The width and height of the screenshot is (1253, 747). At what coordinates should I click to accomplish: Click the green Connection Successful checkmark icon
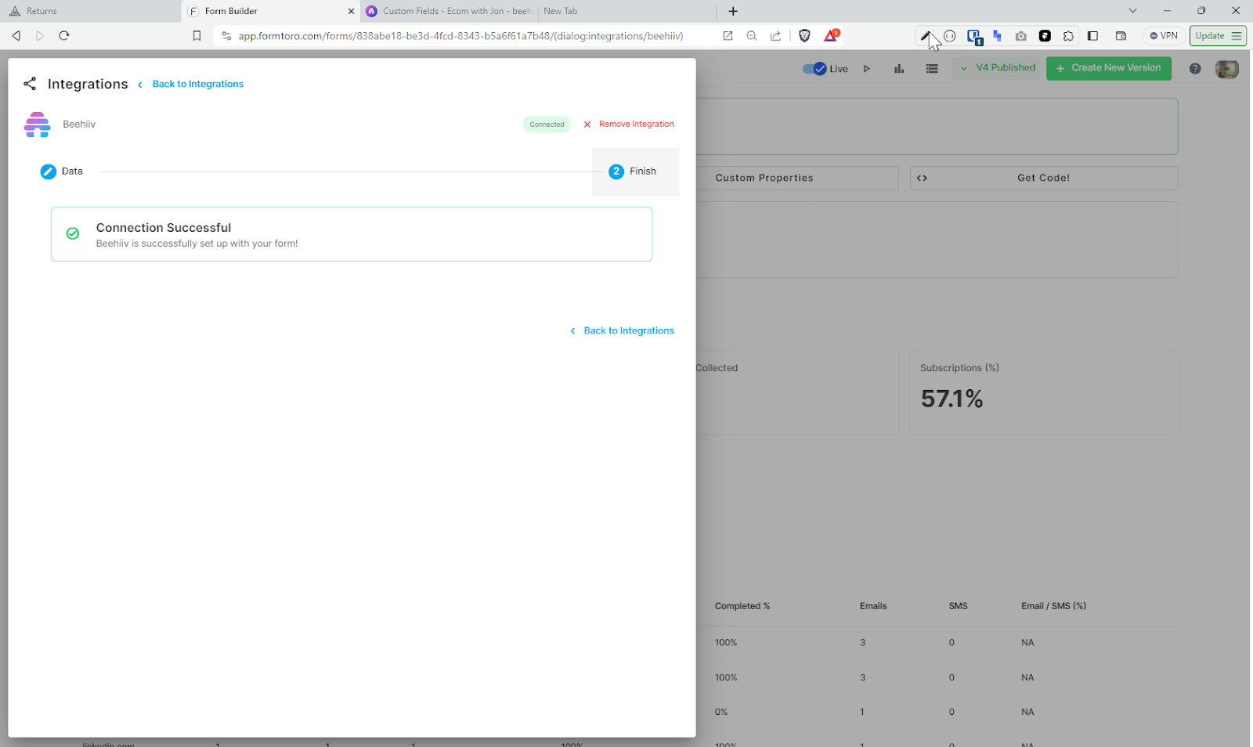coord(73,233)
